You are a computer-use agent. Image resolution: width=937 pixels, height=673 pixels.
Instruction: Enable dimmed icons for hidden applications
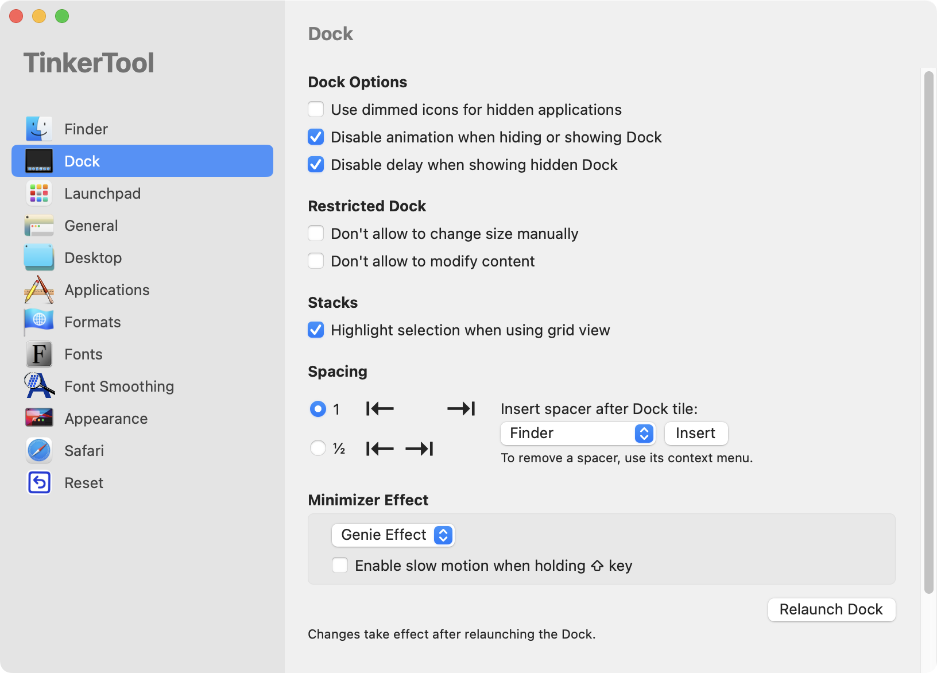(316, 109)
